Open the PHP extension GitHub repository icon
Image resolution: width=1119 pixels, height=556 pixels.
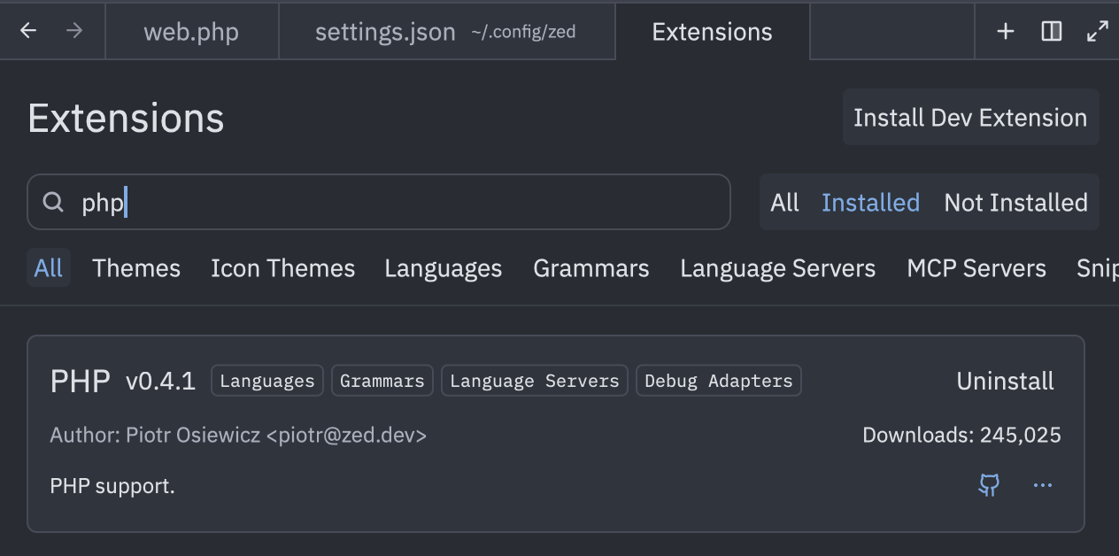coord(989,484)
